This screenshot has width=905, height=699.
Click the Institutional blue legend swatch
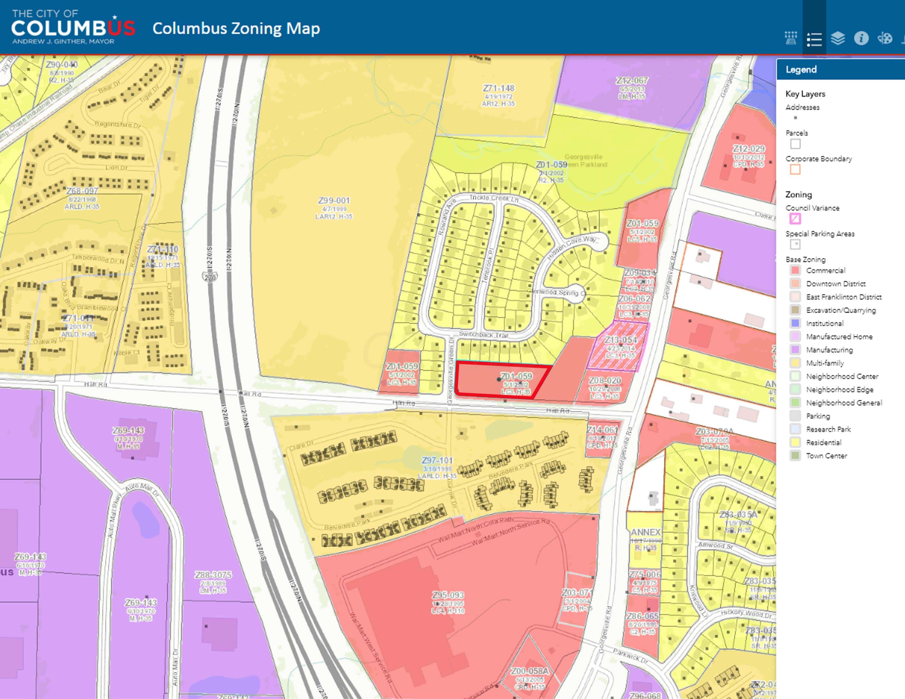(795, 323)
